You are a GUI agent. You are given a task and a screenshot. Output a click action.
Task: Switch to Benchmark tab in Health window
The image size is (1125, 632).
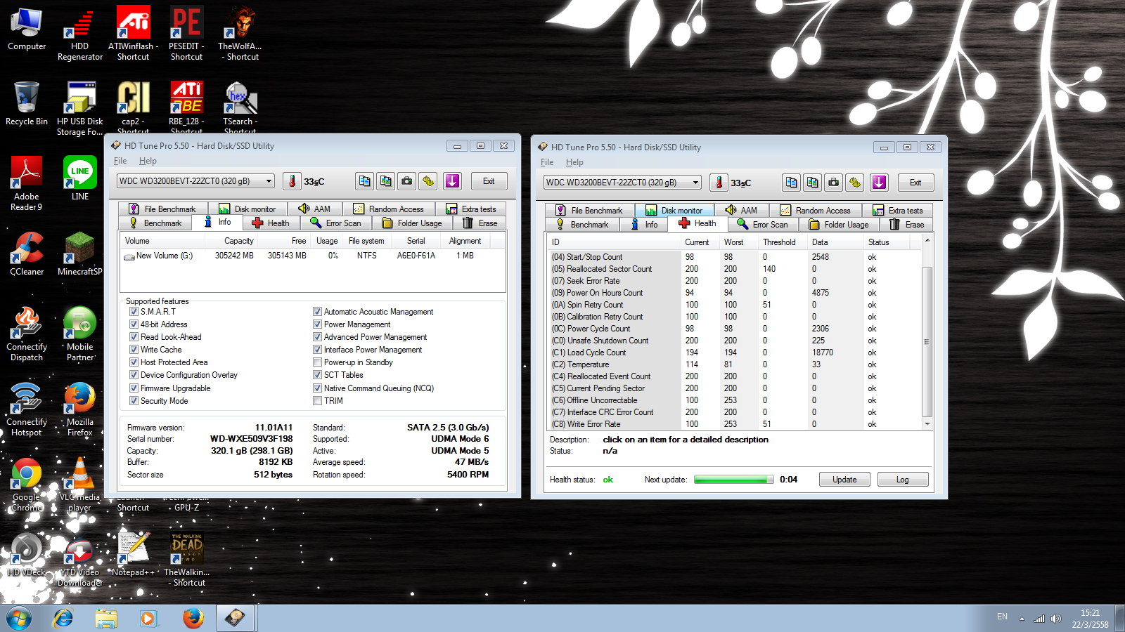tap(582, 225)
